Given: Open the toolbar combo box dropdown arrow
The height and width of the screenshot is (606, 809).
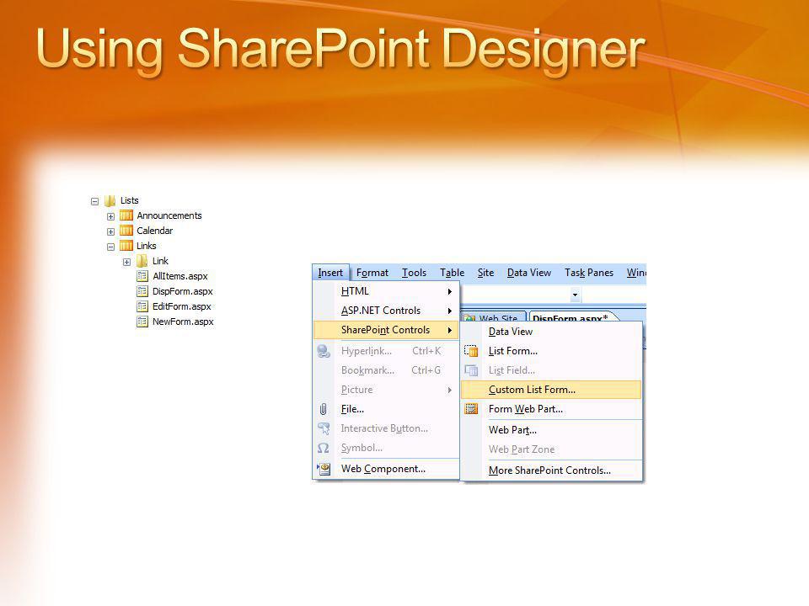Looking at the screenshot, I should click(576, 295).
